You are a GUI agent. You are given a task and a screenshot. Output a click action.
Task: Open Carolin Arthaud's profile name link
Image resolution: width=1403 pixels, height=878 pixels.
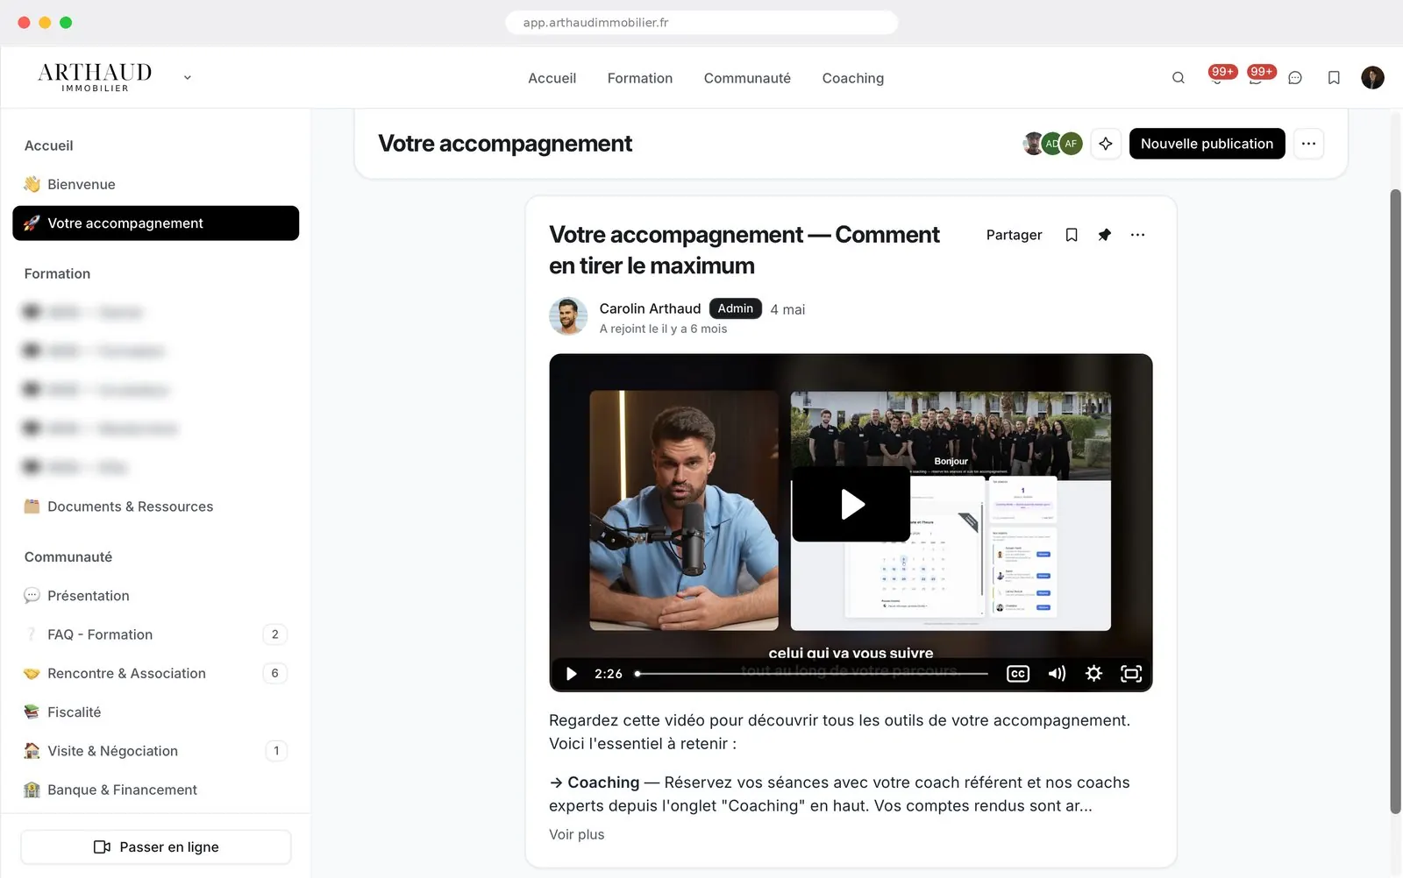[x=650, y=308]
